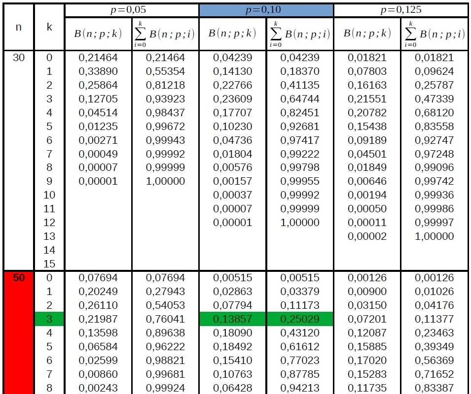Click the n column header cell
The width and height of the screenshot is (471, 394).
point(19,27)
